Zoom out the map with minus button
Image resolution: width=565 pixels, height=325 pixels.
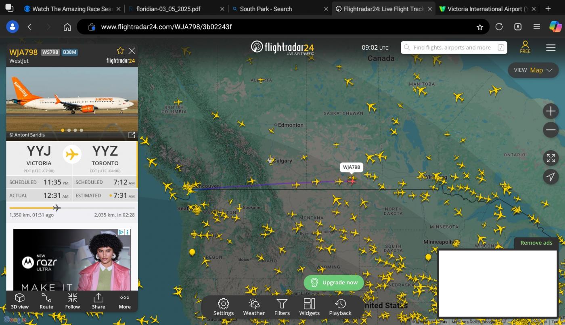coord(551,130)
